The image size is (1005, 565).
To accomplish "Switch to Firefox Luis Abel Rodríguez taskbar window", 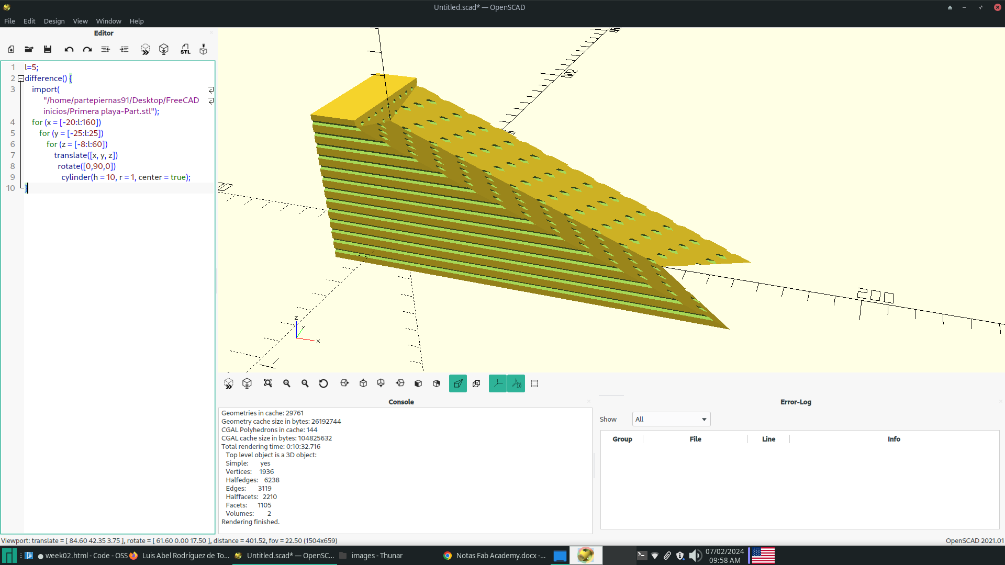I will click(180, 556).
